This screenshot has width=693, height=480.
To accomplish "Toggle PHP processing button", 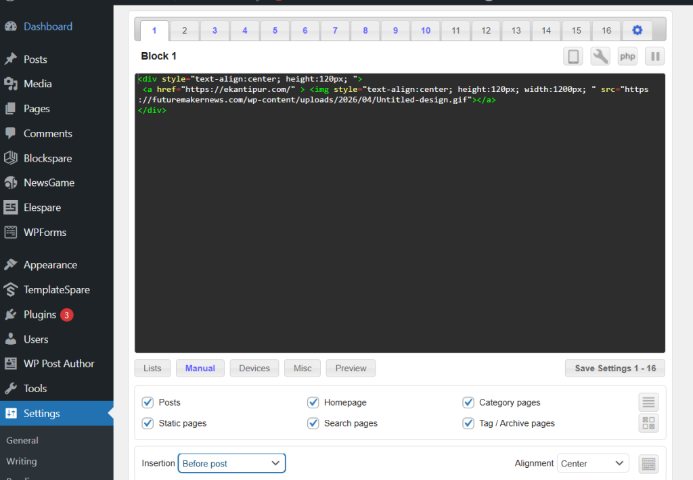I will [x=627, y=56].
